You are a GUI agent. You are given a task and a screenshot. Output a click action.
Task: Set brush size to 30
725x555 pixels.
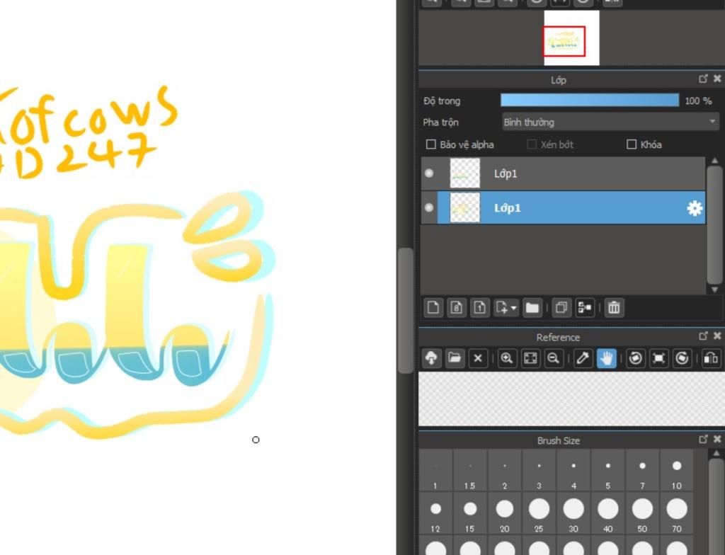click(573, 513)
